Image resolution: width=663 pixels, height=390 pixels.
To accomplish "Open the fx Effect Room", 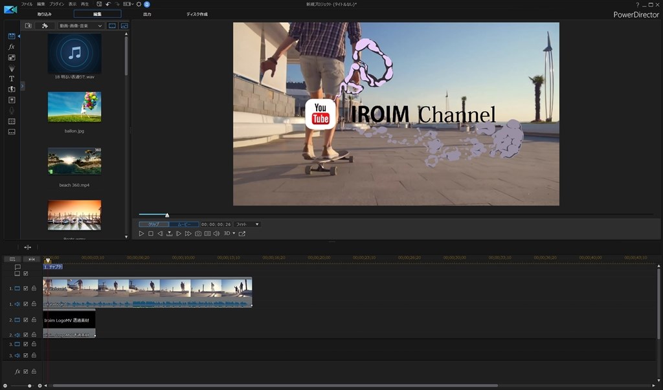I will click(12, 47).
